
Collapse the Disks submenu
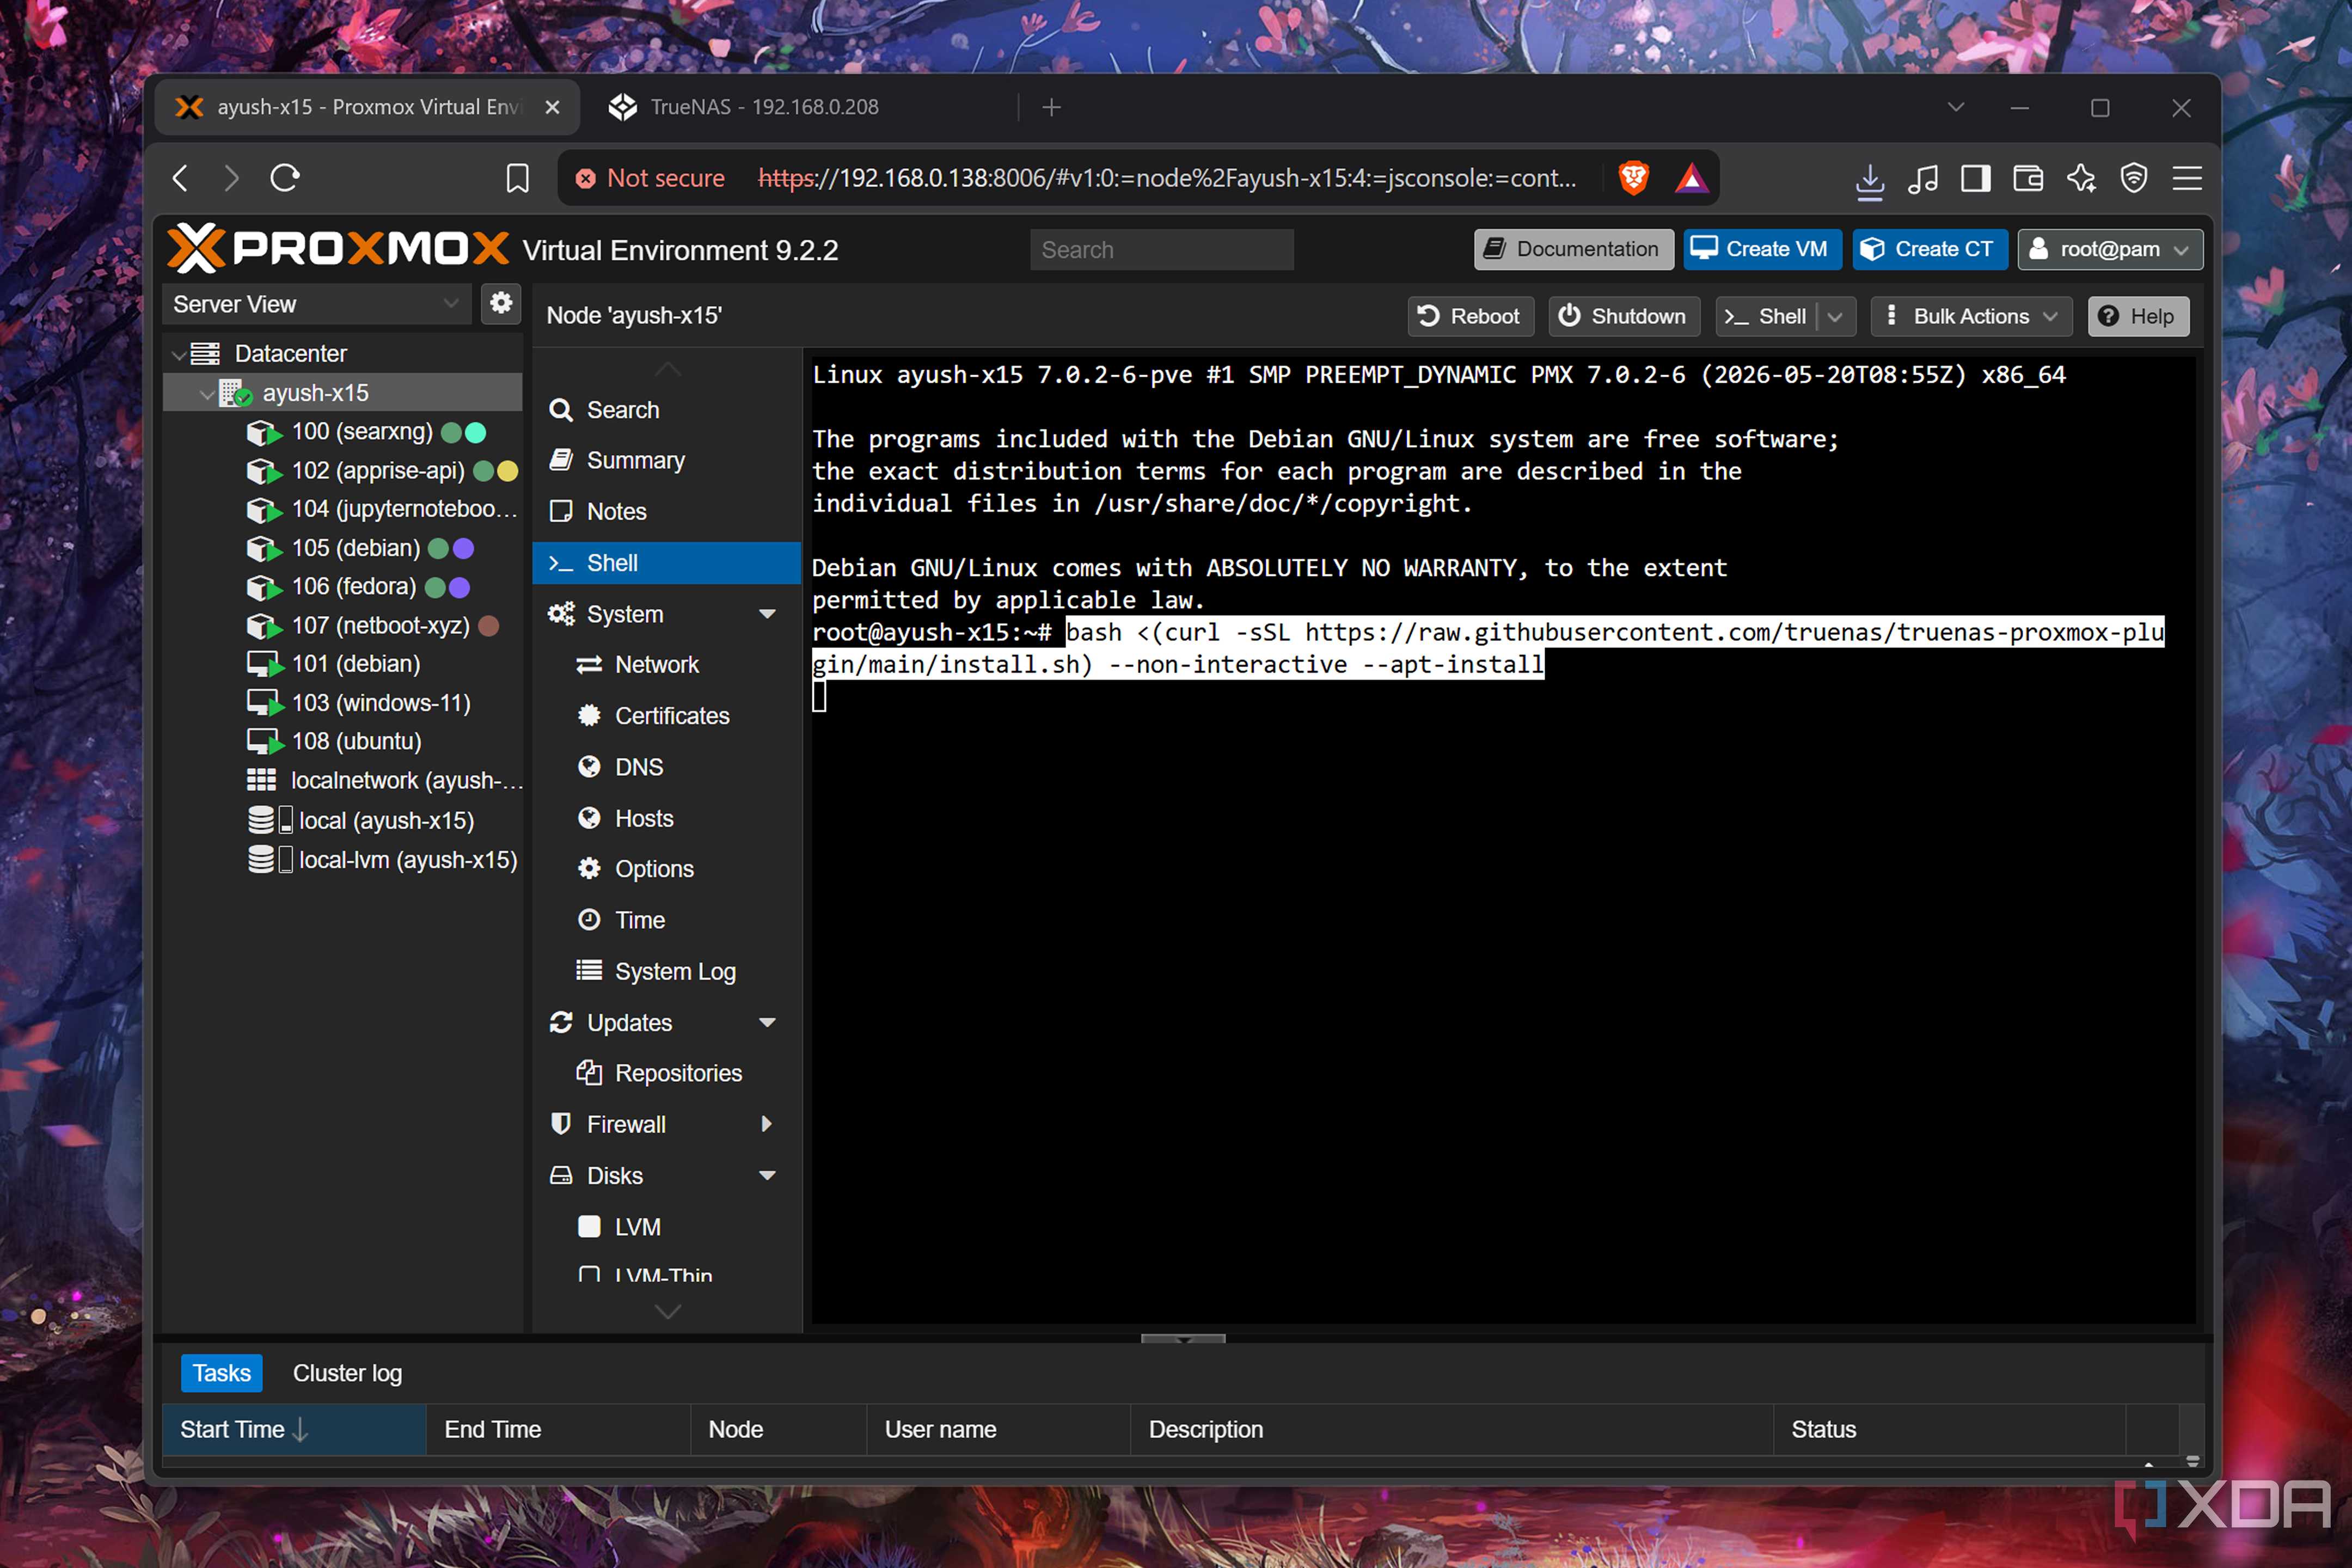(x=767, y=1176)
